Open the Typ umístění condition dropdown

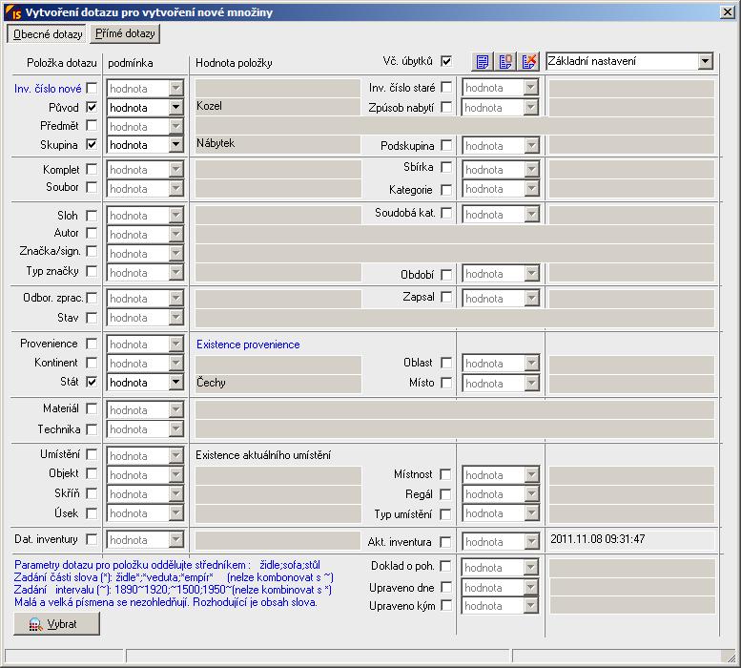531,513
